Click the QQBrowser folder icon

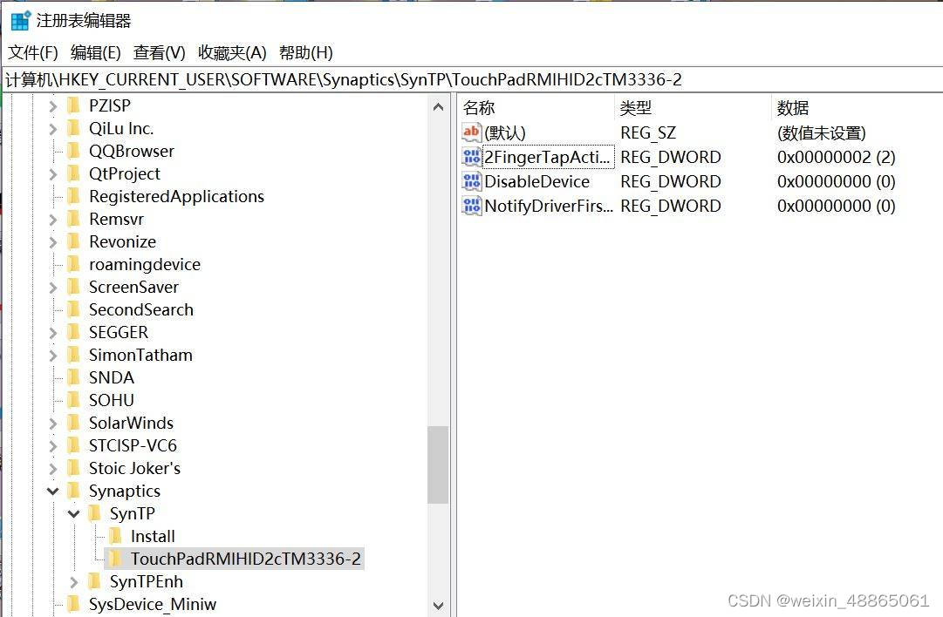click(x=74, y=151)
